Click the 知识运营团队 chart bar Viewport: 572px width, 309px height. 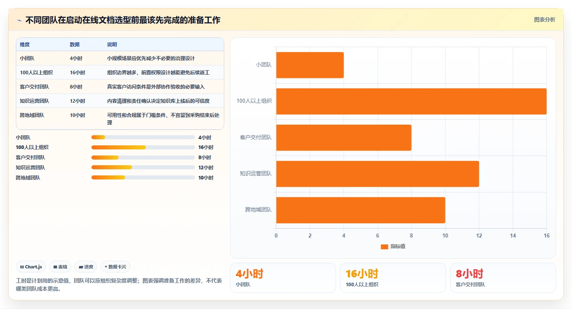click(377, 174)
